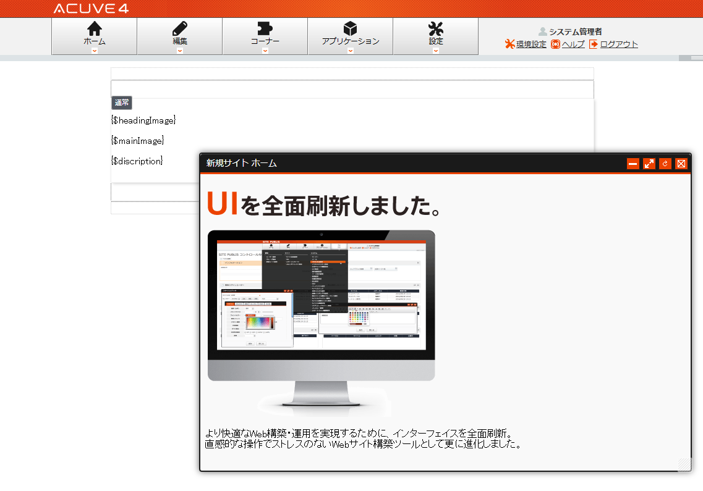
Task: Click the expand arrows icon in dialog
Action: click(649, 164)
